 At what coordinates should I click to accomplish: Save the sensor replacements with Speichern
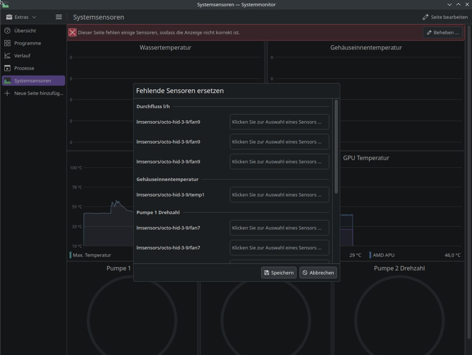tap(279, 273)
